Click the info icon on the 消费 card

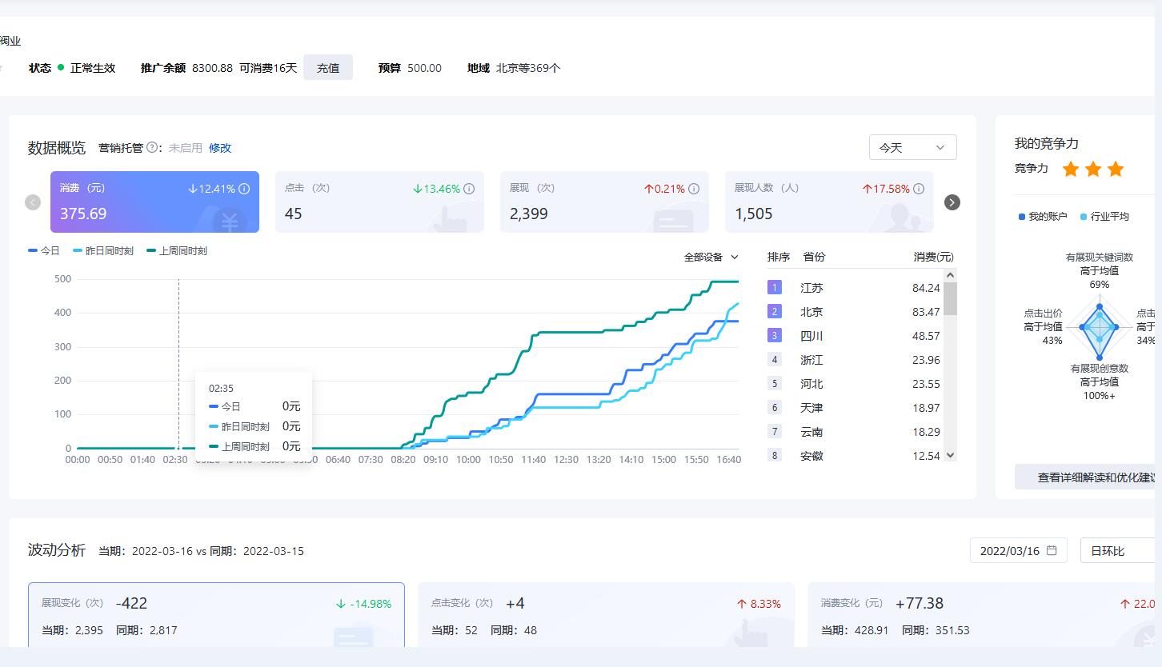point(244,189)
